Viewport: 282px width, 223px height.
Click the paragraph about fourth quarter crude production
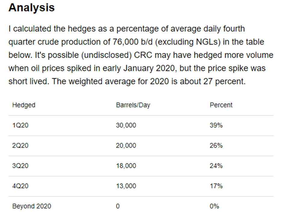(140, 55)
